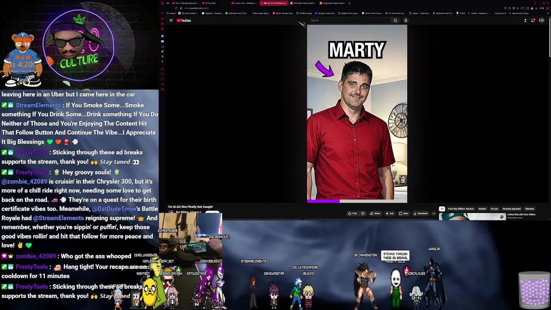Image resolution: width=551 pixels, height=310 pixels.
Task: Download the video
Action: tap(421, 214)
